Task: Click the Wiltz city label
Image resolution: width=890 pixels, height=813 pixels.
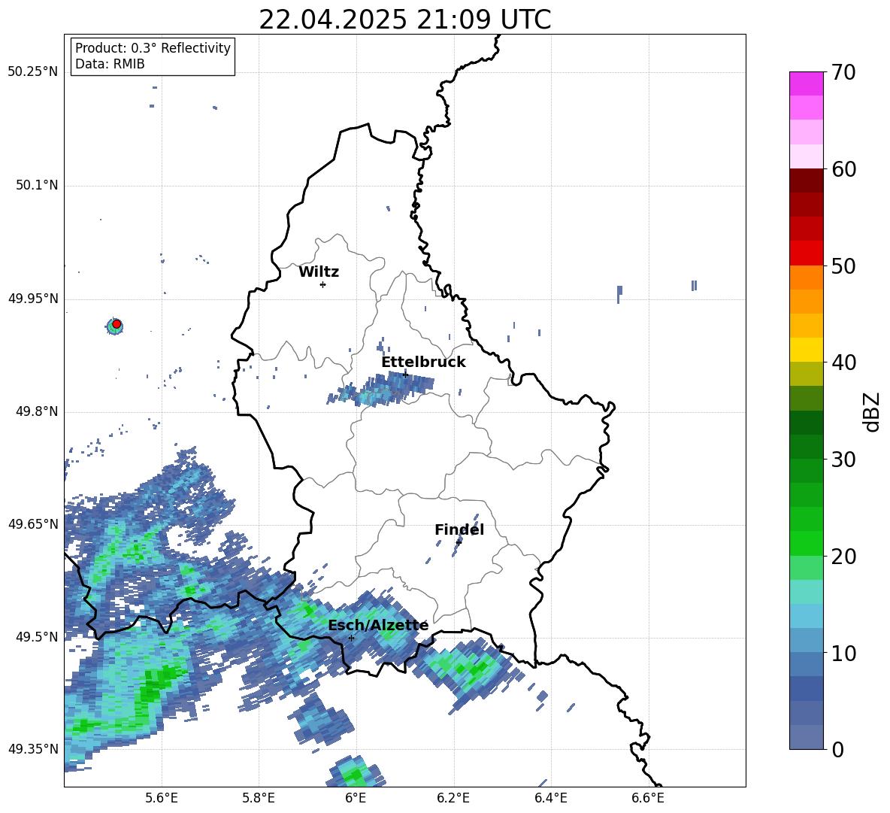Action: point(319,272)
